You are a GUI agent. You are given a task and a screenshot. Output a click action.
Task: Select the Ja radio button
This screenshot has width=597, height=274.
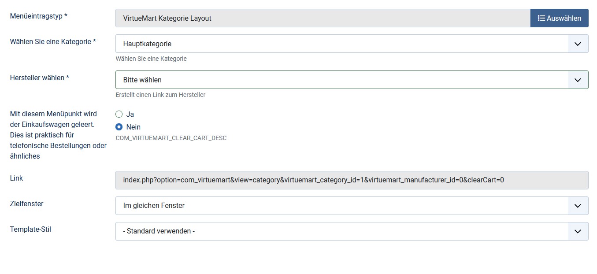click(119, 114)
